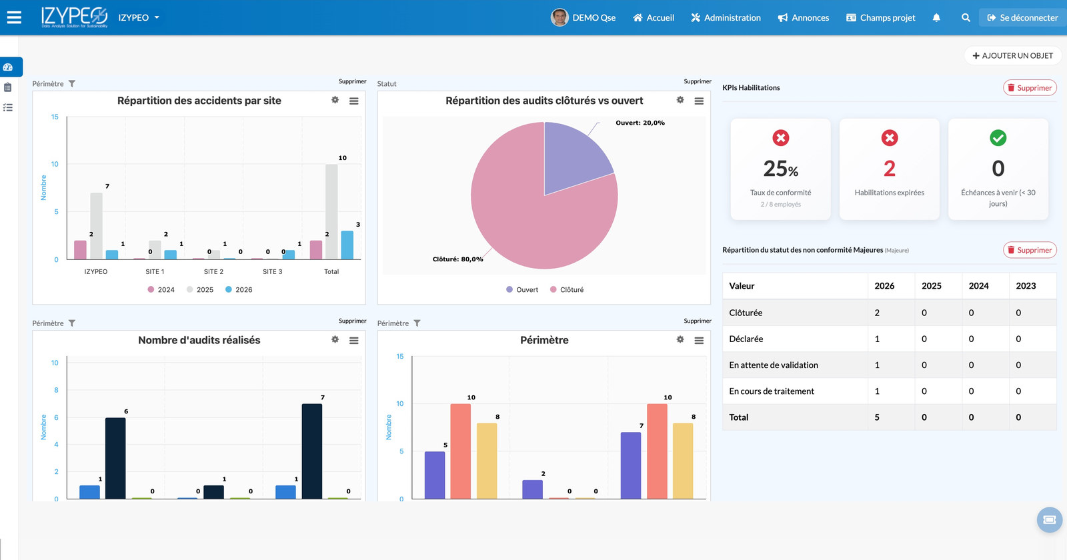Screen dimensions: 1067x560
Task: Toggle the 2025 legend series
Action: click(200, 289)
